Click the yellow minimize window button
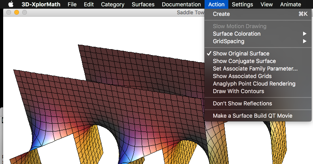Screen dimensions: 313x164 click(17, 12)
